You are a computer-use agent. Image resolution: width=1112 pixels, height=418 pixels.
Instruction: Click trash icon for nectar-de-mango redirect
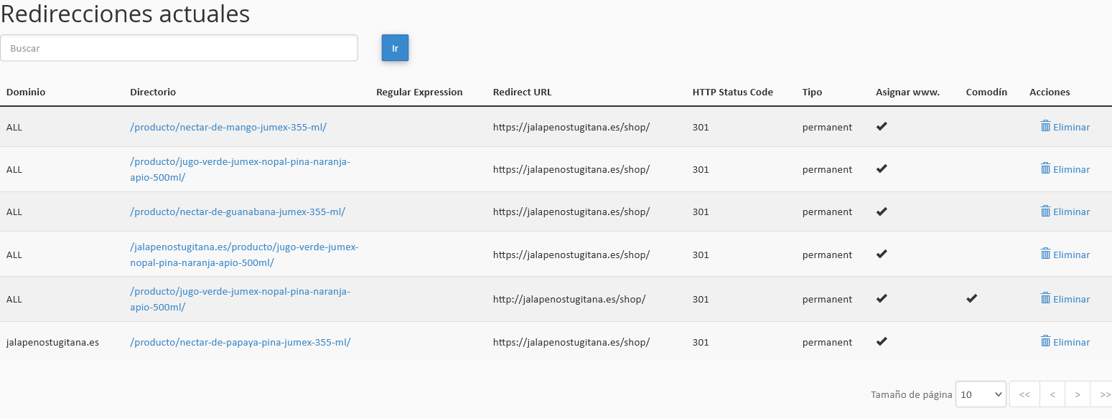(x=1045, y=126)
